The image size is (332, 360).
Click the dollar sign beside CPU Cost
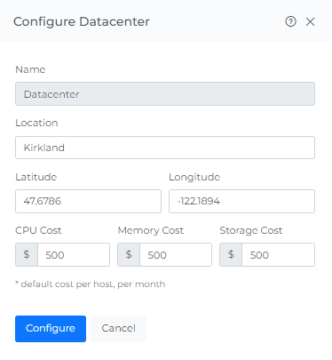pos(27,254)
